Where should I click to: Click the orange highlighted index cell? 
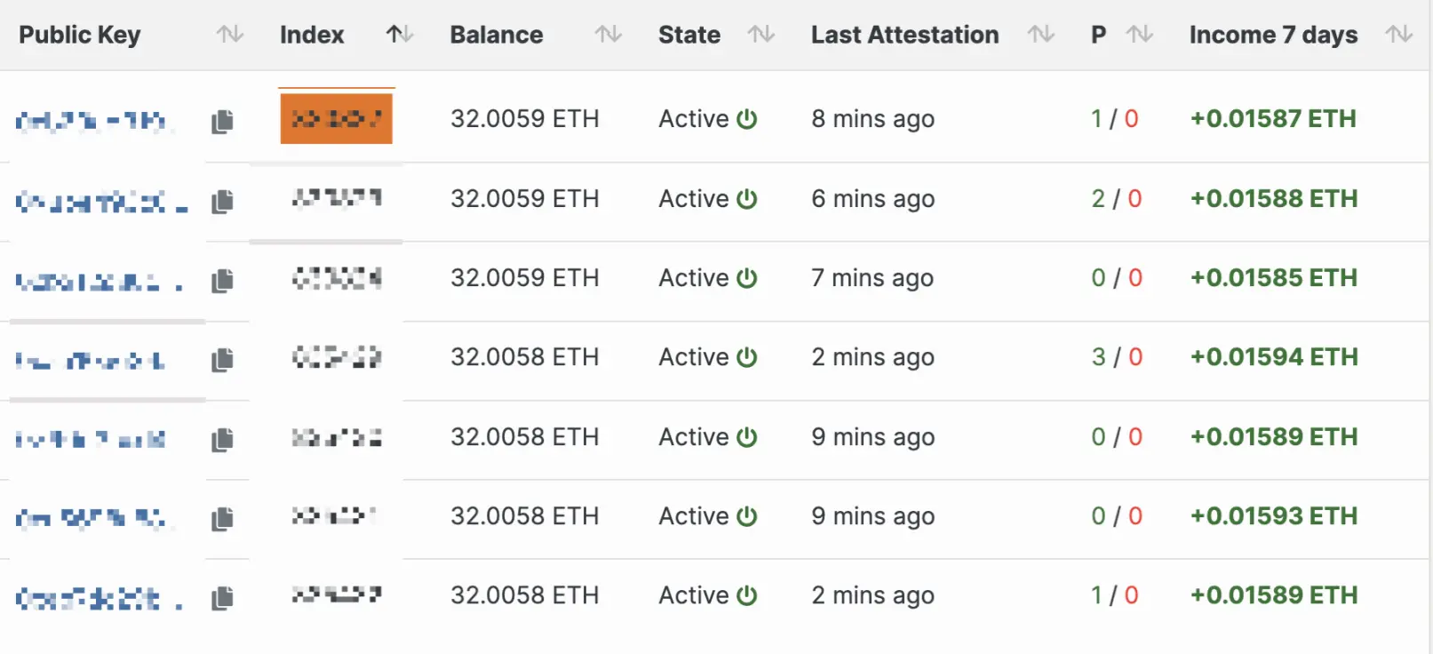click(336, 119)
